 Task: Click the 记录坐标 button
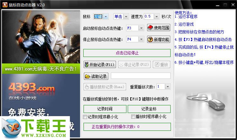coord(149,109)
